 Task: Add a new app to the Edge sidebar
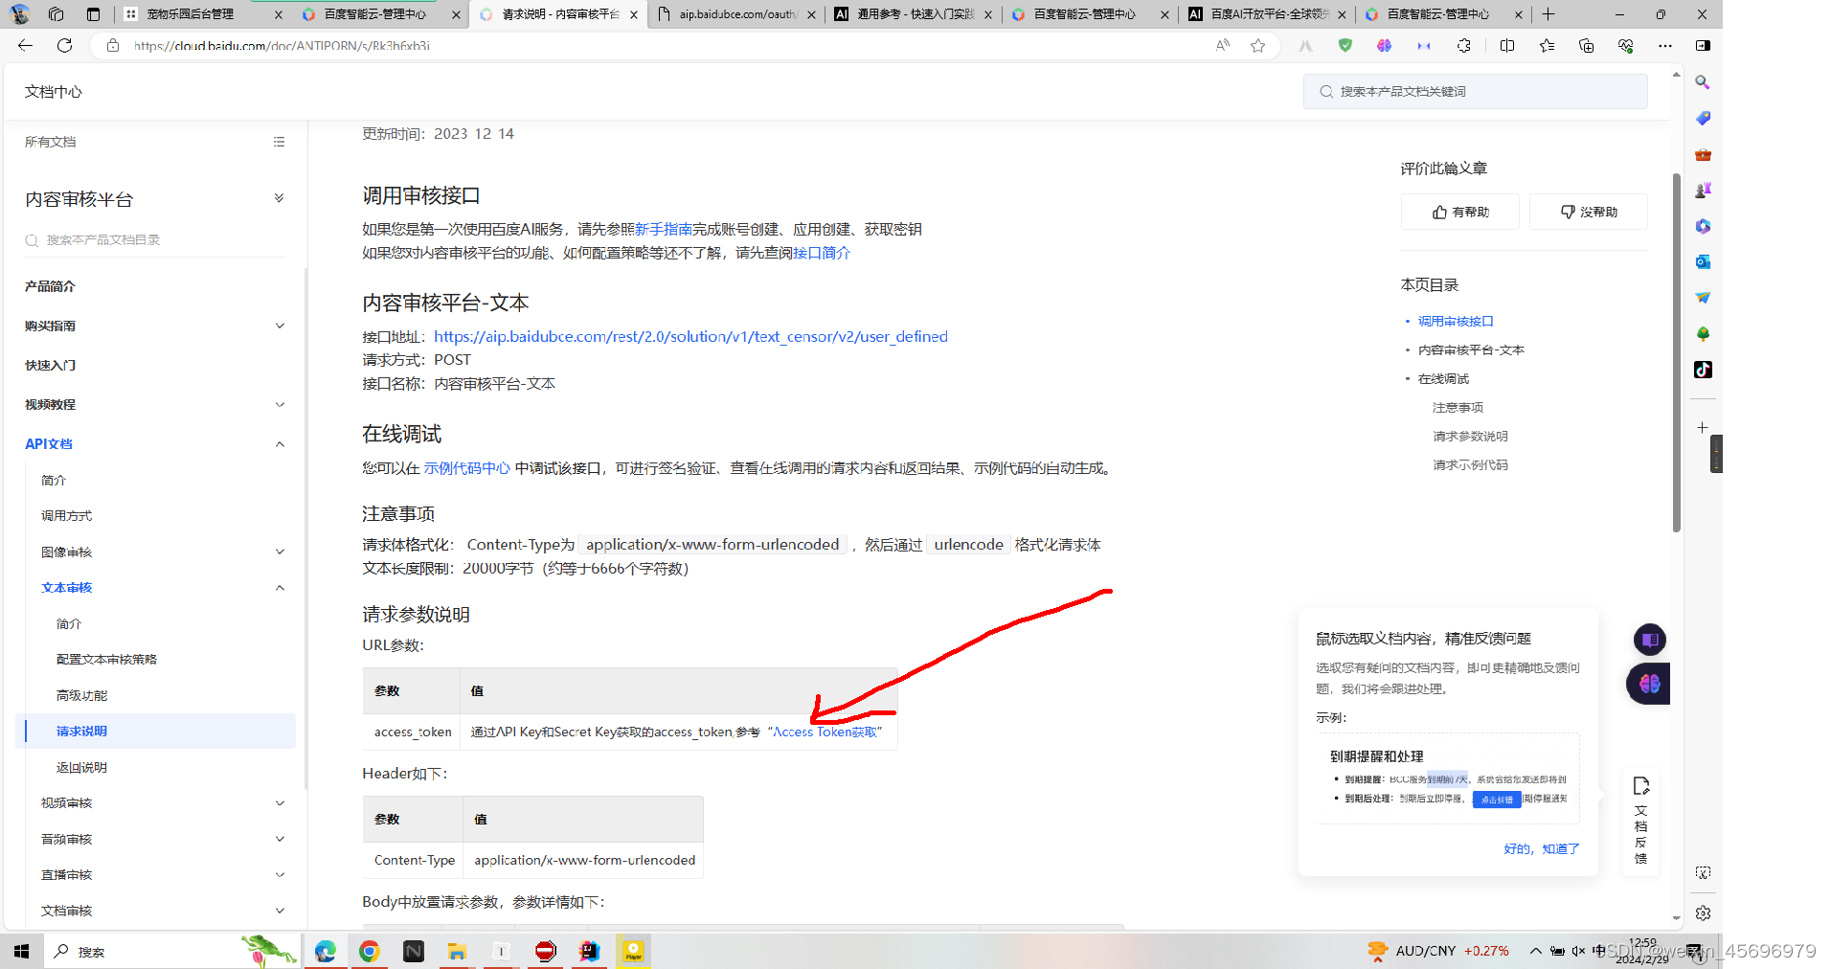pyautogui.click(x=1703, y=427)
